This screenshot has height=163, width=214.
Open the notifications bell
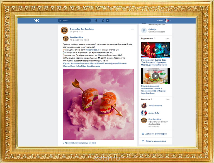tap(96, 21)
